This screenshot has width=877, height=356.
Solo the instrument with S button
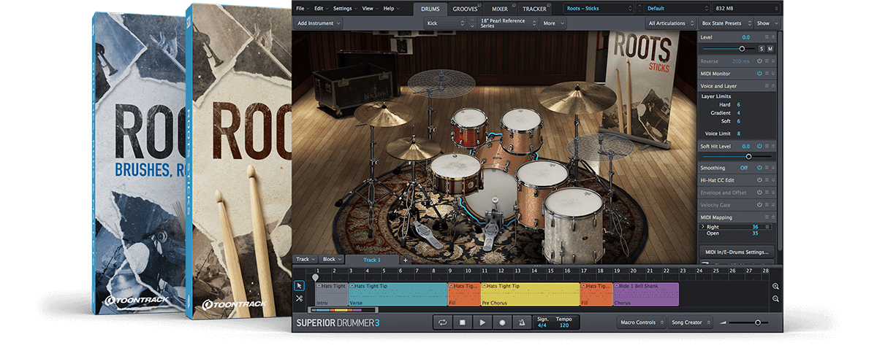pyautogui.click(x=761, y=48)
